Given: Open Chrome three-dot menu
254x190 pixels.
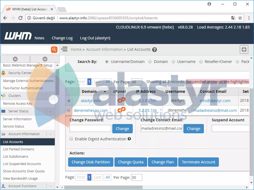Looking at the screenshot, I should (x=249, y=18).
